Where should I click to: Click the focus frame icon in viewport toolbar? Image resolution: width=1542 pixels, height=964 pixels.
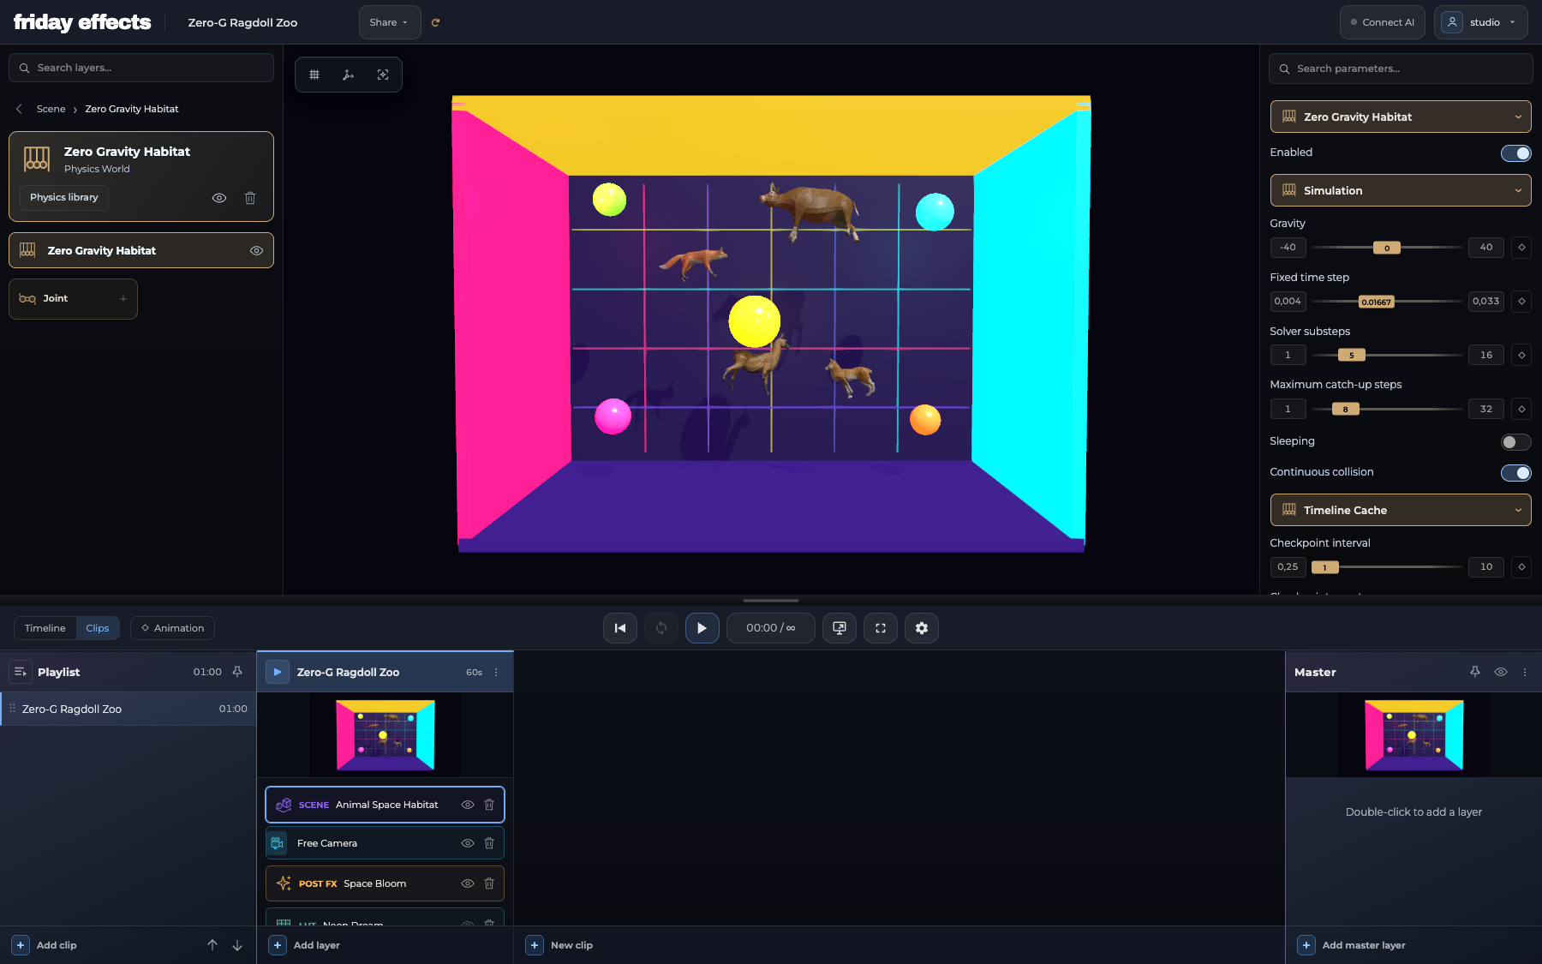coord(383,75)
